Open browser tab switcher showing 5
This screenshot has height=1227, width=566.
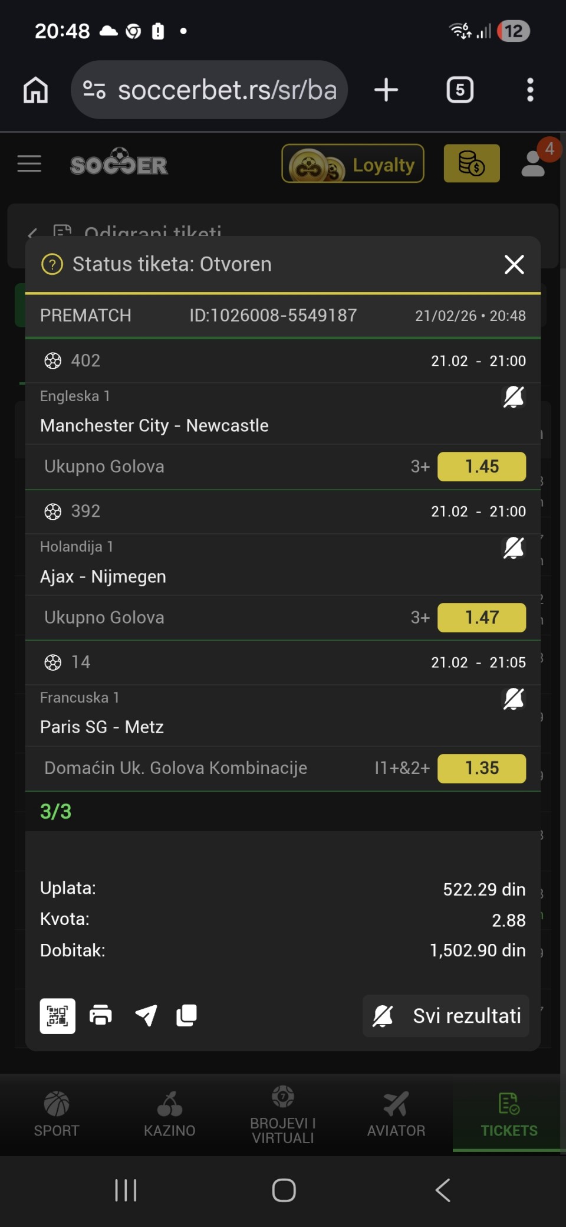tap(460, 90)
